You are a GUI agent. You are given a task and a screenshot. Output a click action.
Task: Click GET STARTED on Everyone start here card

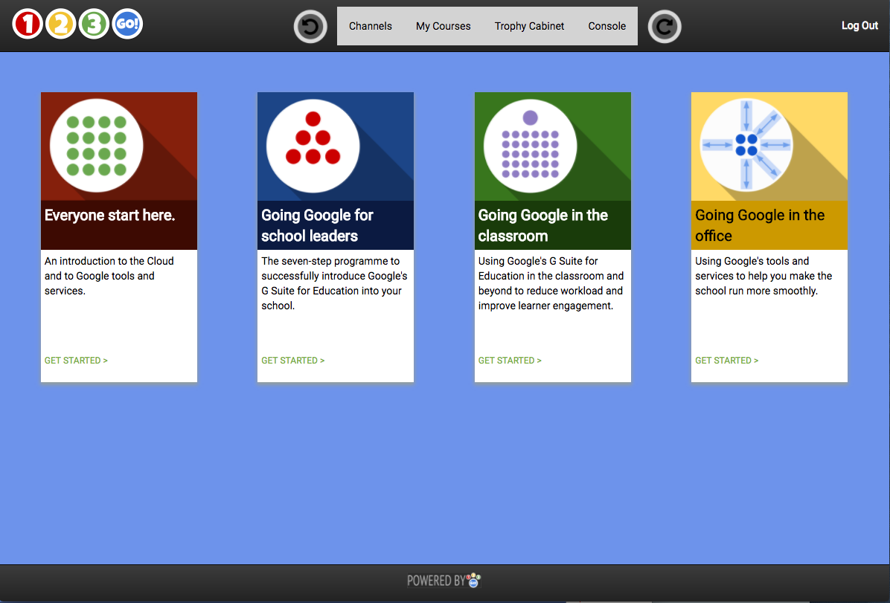(76, 360)
